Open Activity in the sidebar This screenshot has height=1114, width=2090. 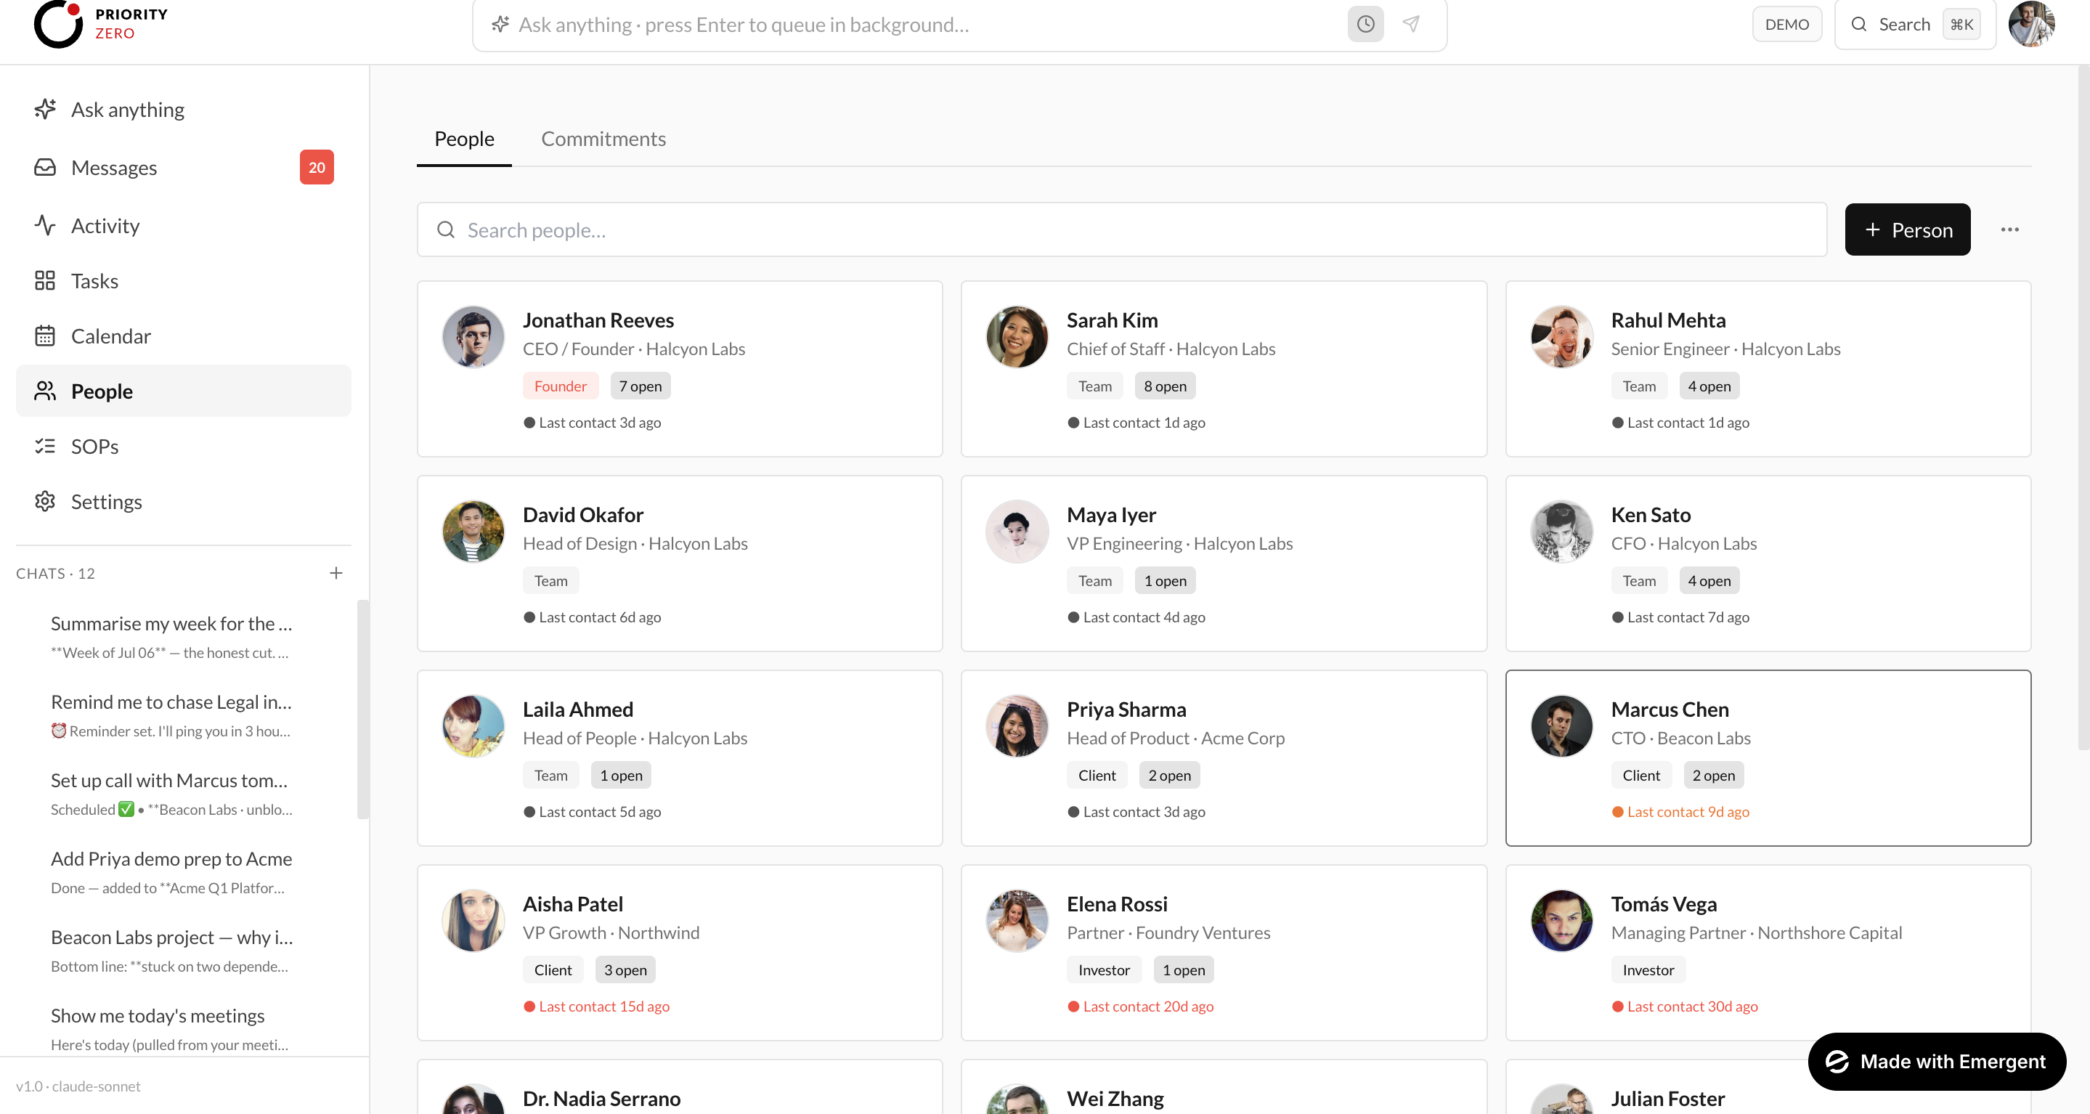pyautogui.click(x=183, y=224)
